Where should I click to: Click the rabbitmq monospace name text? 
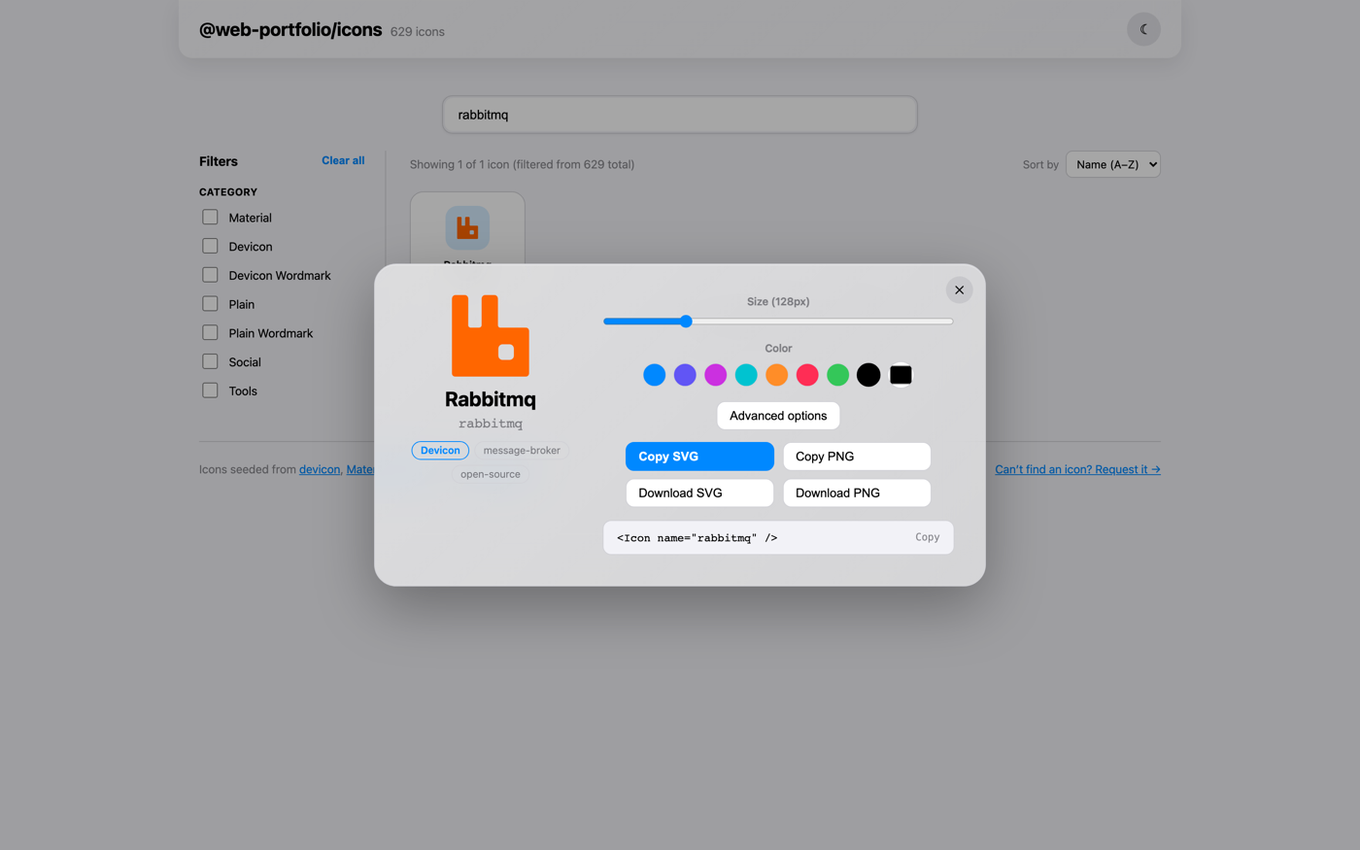491,424
